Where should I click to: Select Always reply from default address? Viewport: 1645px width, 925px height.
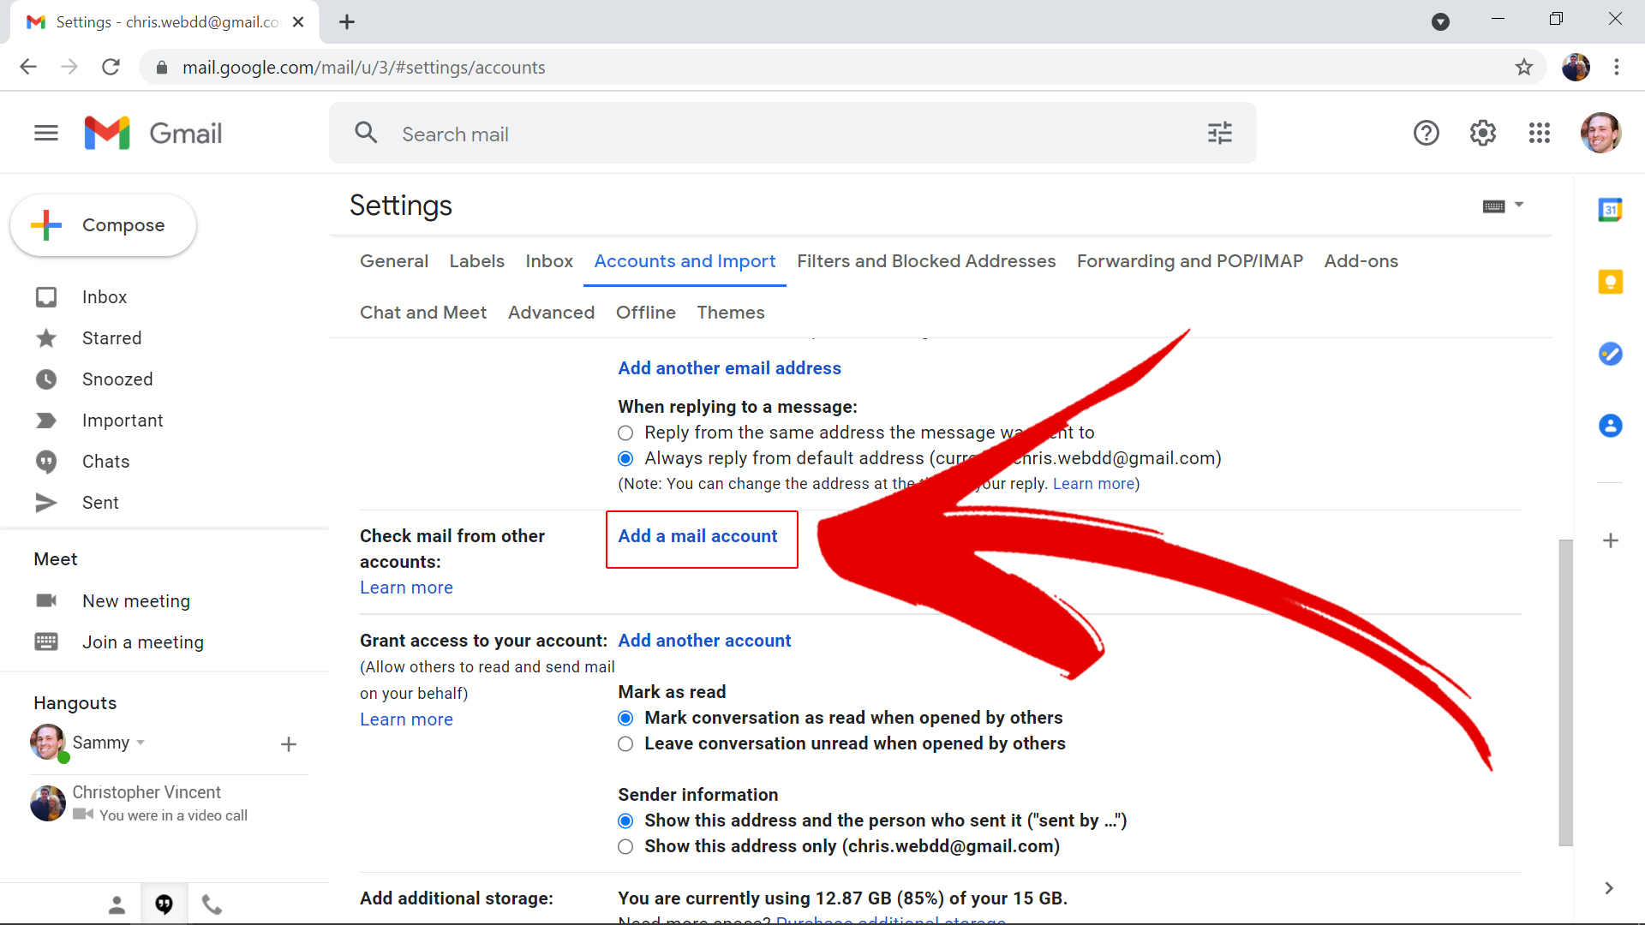tap(625, 459)
